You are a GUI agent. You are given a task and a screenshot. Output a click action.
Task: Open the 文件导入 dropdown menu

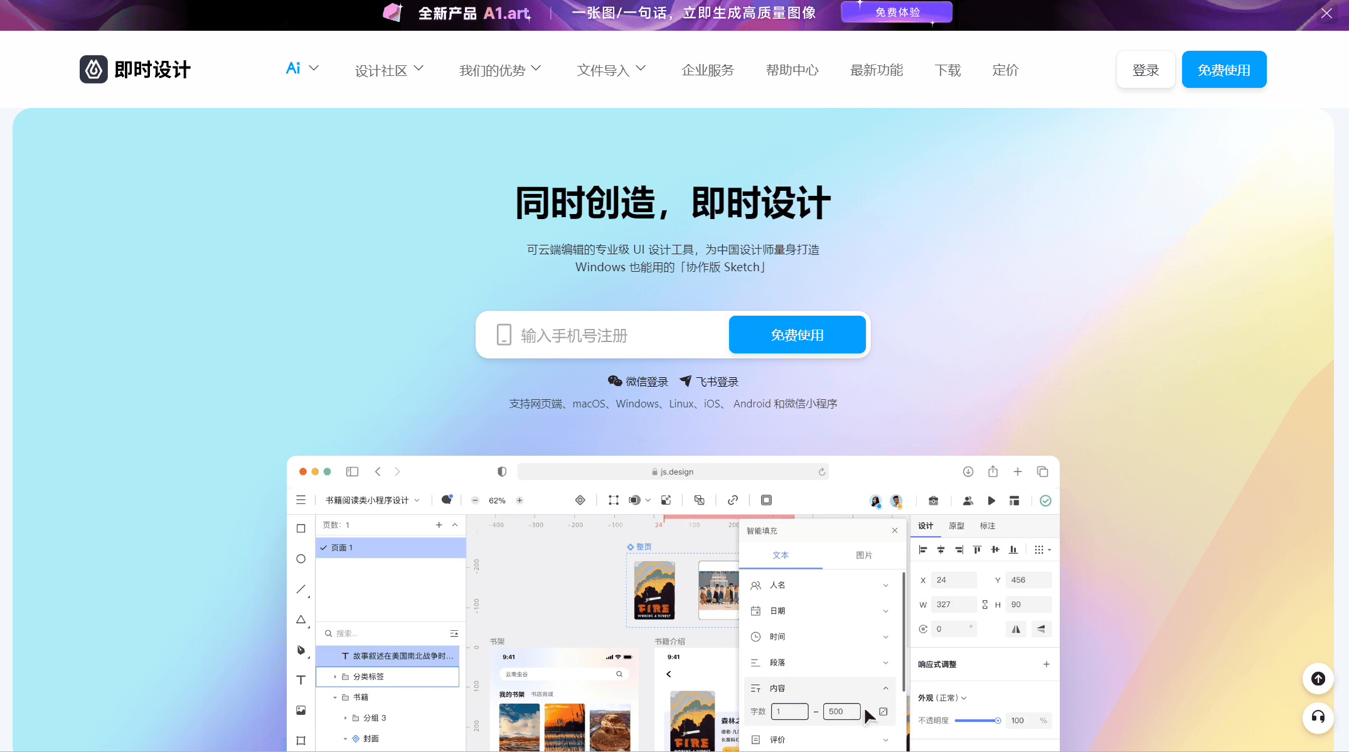[611, 70]
